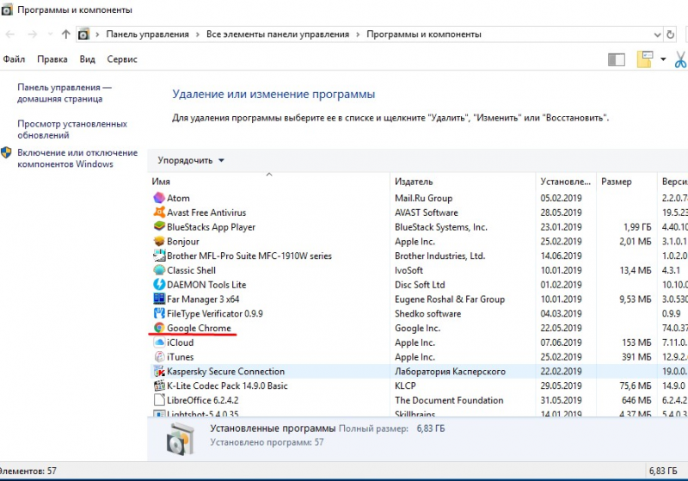This screenshot has height=481, width=688.
Task: Click Панель управления breadcrumb segment
Action: 147,34
